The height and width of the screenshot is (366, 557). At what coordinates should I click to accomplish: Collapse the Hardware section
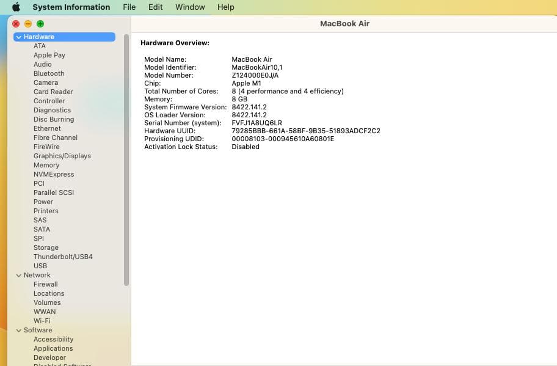19,37
